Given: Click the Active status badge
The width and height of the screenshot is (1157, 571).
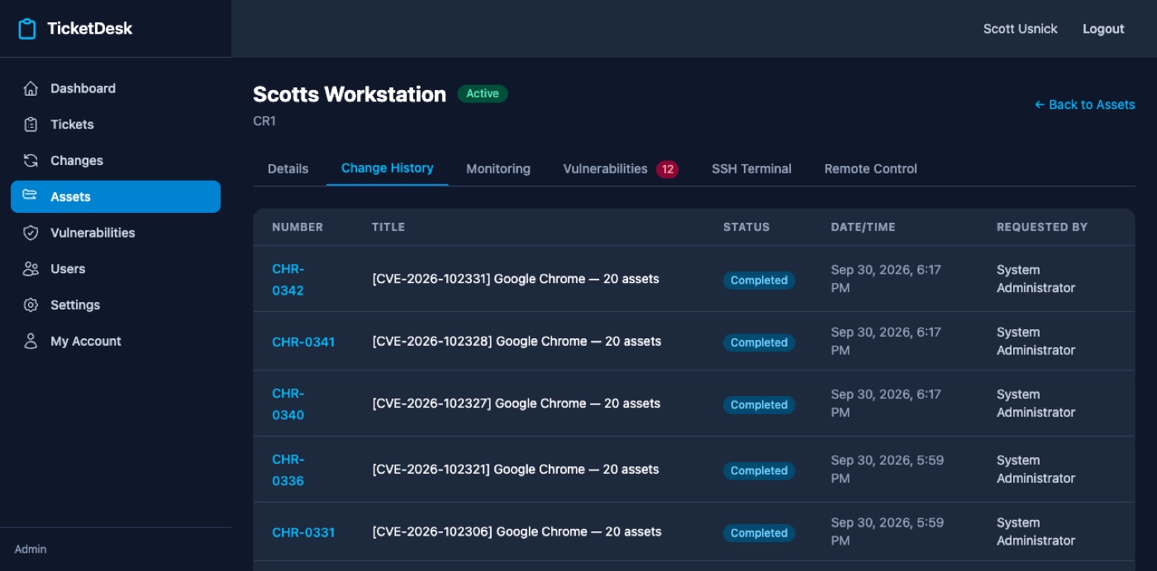Looking at the screenshot, I should point(483,94).
